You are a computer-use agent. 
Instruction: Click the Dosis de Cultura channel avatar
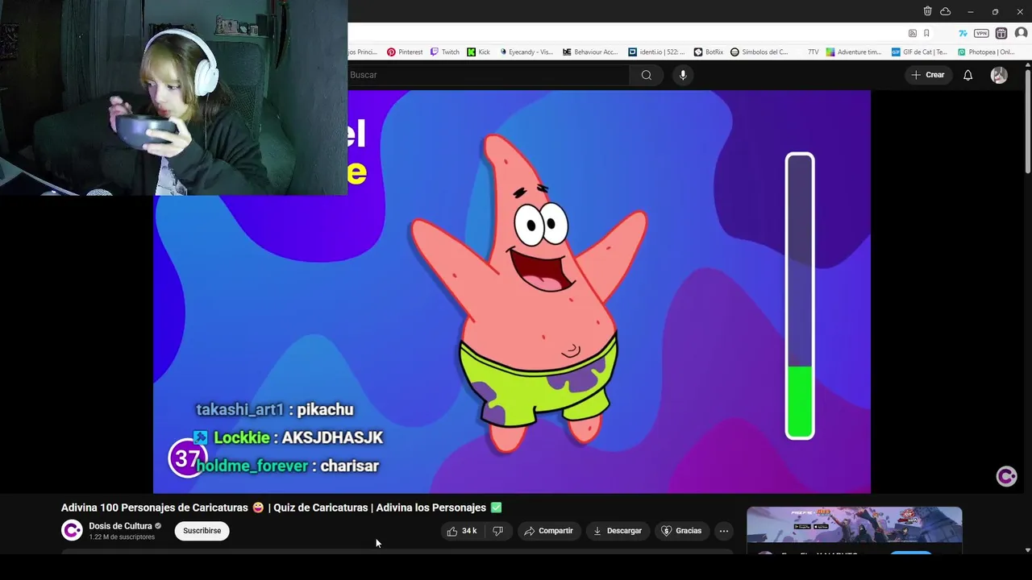click(72, 530)
